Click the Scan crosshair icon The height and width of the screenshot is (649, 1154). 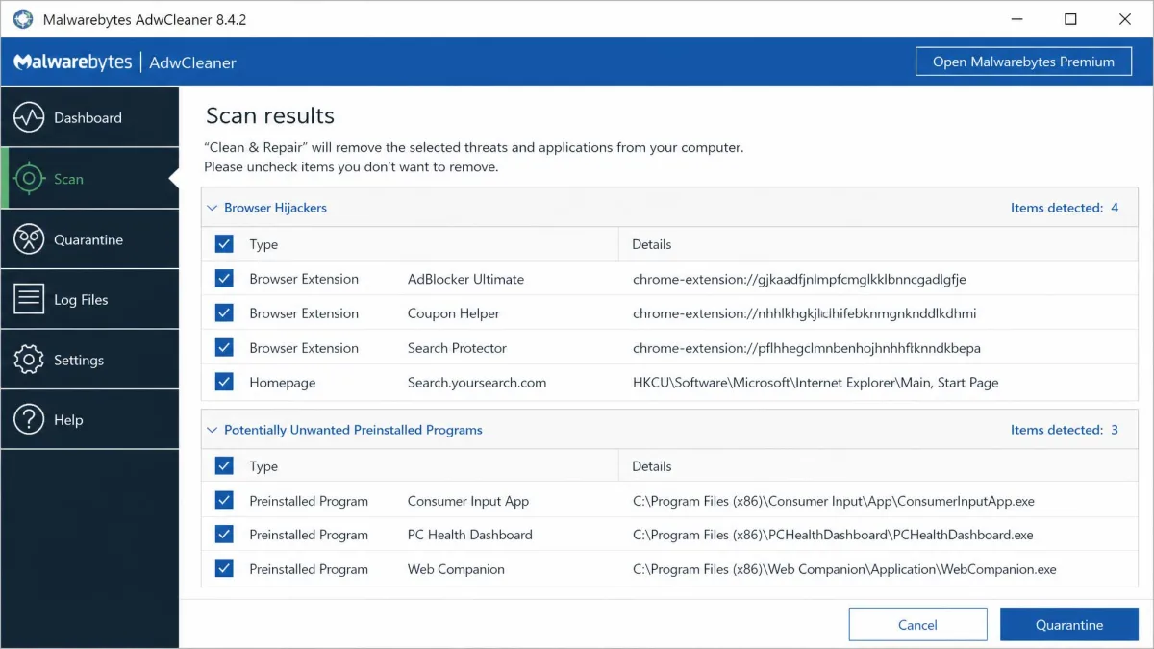[x=29, y=178]
